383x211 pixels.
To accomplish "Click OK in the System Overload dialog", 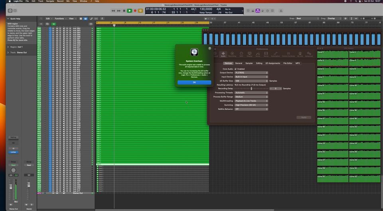I will point(194,82).
